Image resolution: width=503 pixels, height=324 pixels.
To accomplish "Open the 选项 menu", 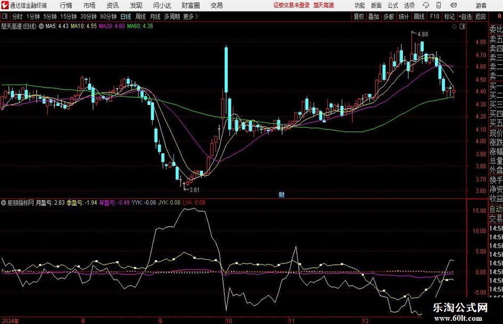I will [409, 5].
